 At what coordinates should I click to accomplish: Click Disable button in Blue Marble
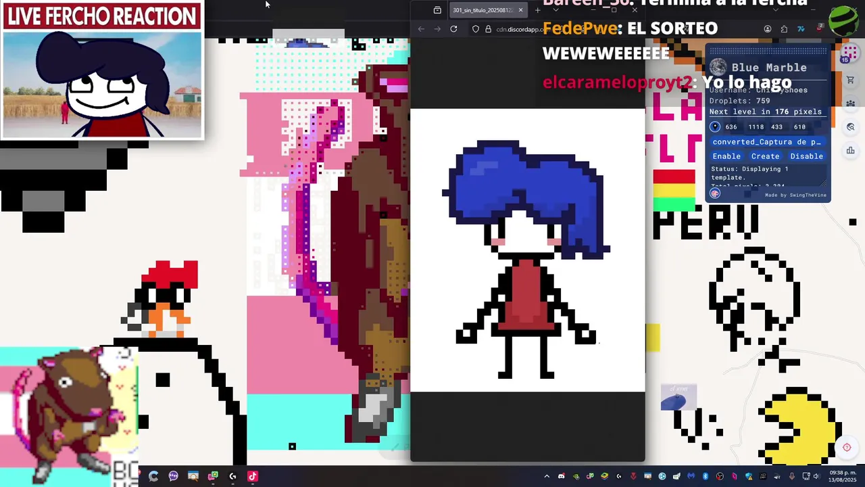806,156
